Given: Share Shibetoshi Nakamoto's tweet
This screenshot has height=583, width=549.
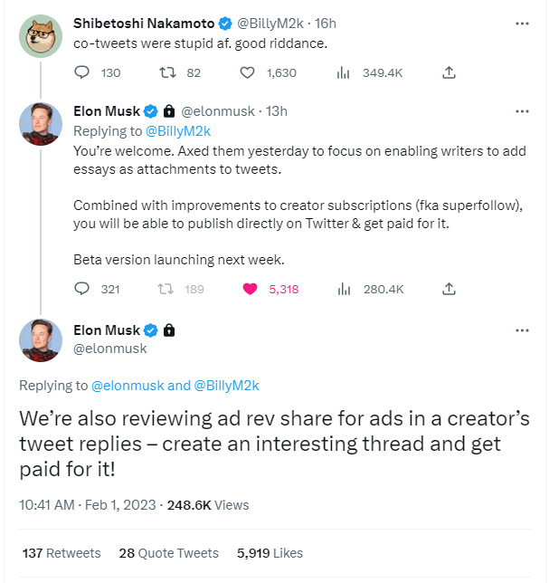Looking at the screenshot, I should [449, 72].
